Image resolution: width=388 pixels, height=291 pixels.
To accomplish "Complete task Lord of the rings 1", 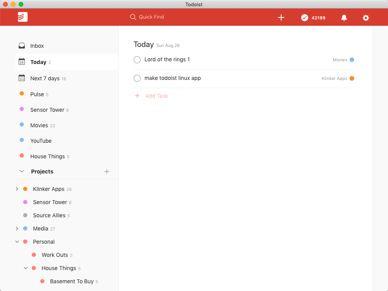I will tap(137, 60).
